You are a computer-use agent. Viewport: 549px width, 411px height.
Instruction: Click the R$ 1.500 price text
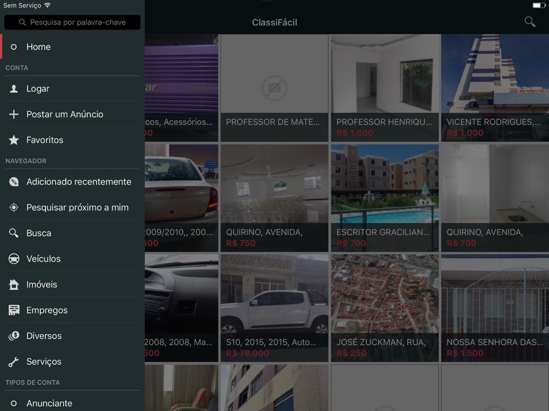465,353
